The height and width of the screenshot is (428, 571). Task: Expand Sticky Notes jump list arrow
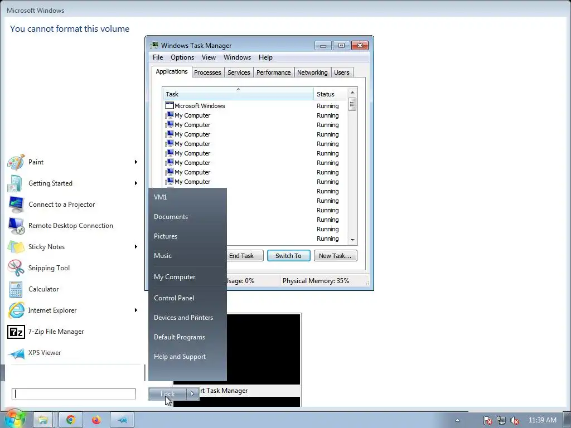coord(136,247)
